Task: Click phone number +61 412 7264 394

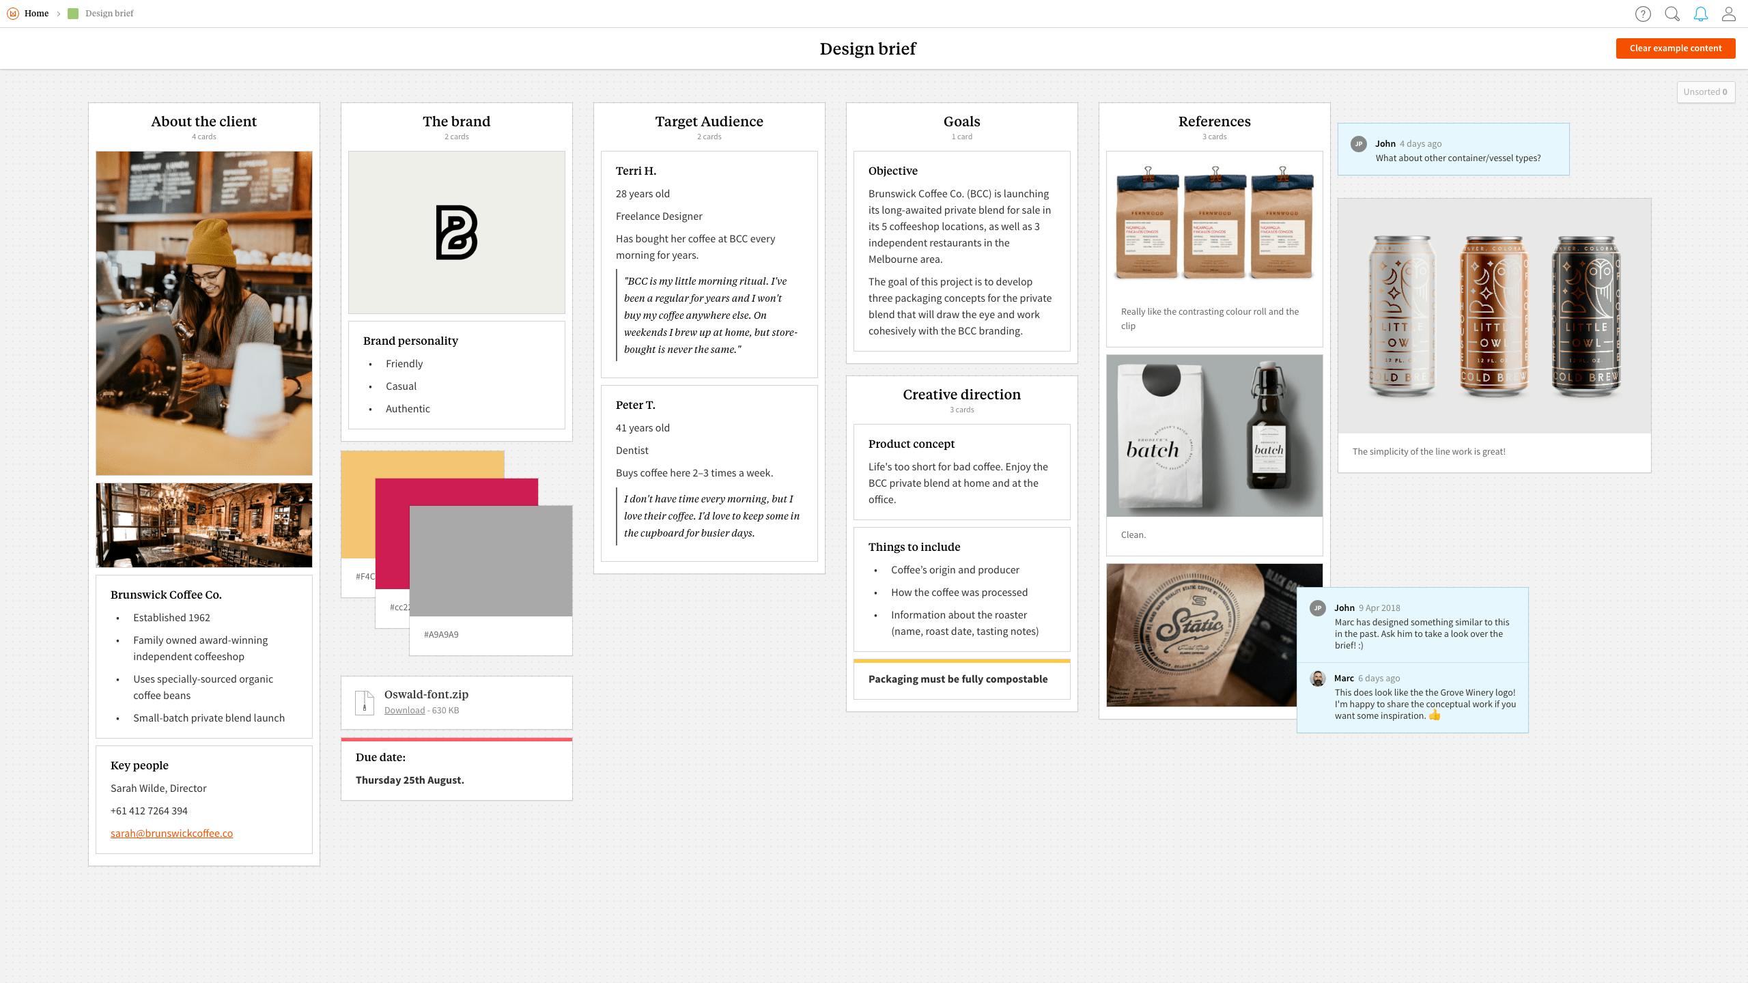Action: point(149,810)
